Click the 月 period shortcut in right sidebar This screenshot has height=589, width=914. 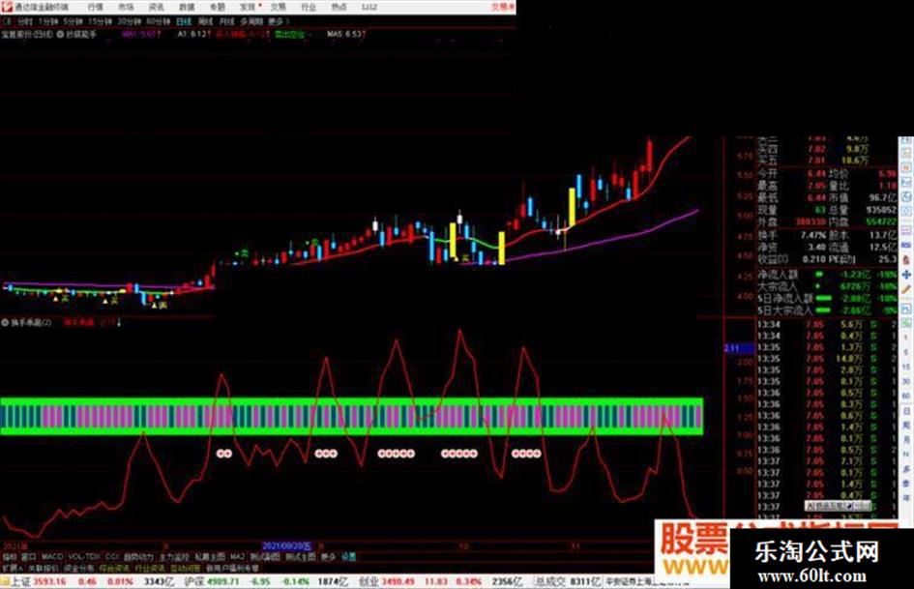(906, 440)
